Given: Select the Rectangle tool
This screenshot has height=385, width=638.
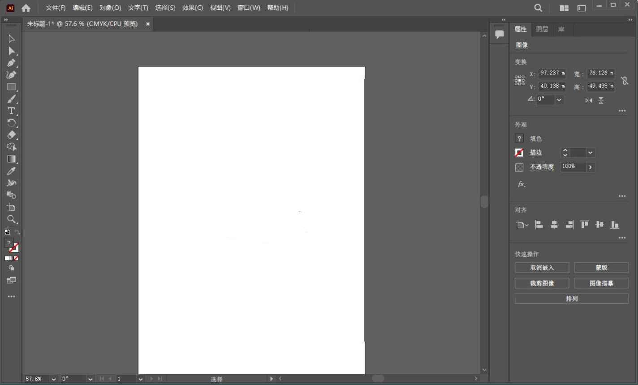Looking at the screenshot, I should 12,87.
